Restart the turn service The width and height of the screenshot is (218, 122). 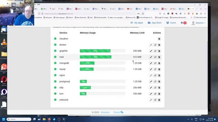pyautogui.click(x=155, y=94)
